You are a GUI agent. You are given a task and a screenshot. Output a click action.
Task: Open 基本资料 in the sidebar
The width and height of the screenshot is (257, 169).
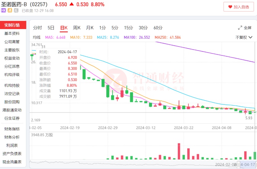12,33
